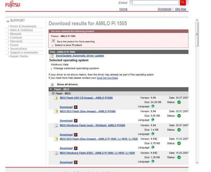The height and width of the screenshot is (172, 211).
Task: Click Download text link for version 1.13C 1,39 MB
Action: [66, 162]
